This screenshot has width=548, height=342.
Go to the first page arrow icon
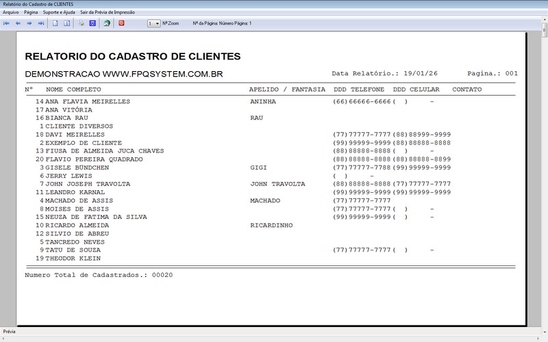(x=6, y=23)
